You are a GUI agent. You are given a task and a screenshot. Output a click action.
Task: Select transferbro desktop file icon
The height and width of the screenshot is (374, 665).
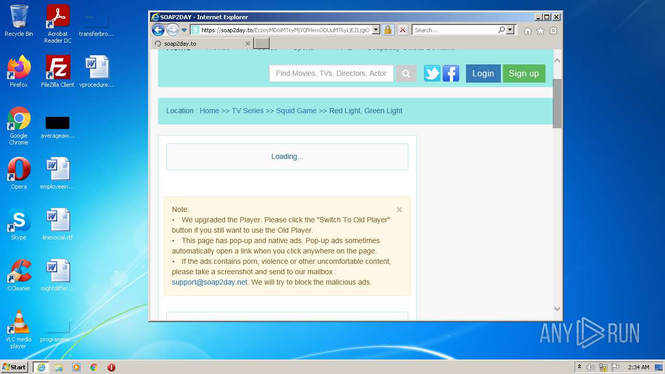(x=97, y=24)
